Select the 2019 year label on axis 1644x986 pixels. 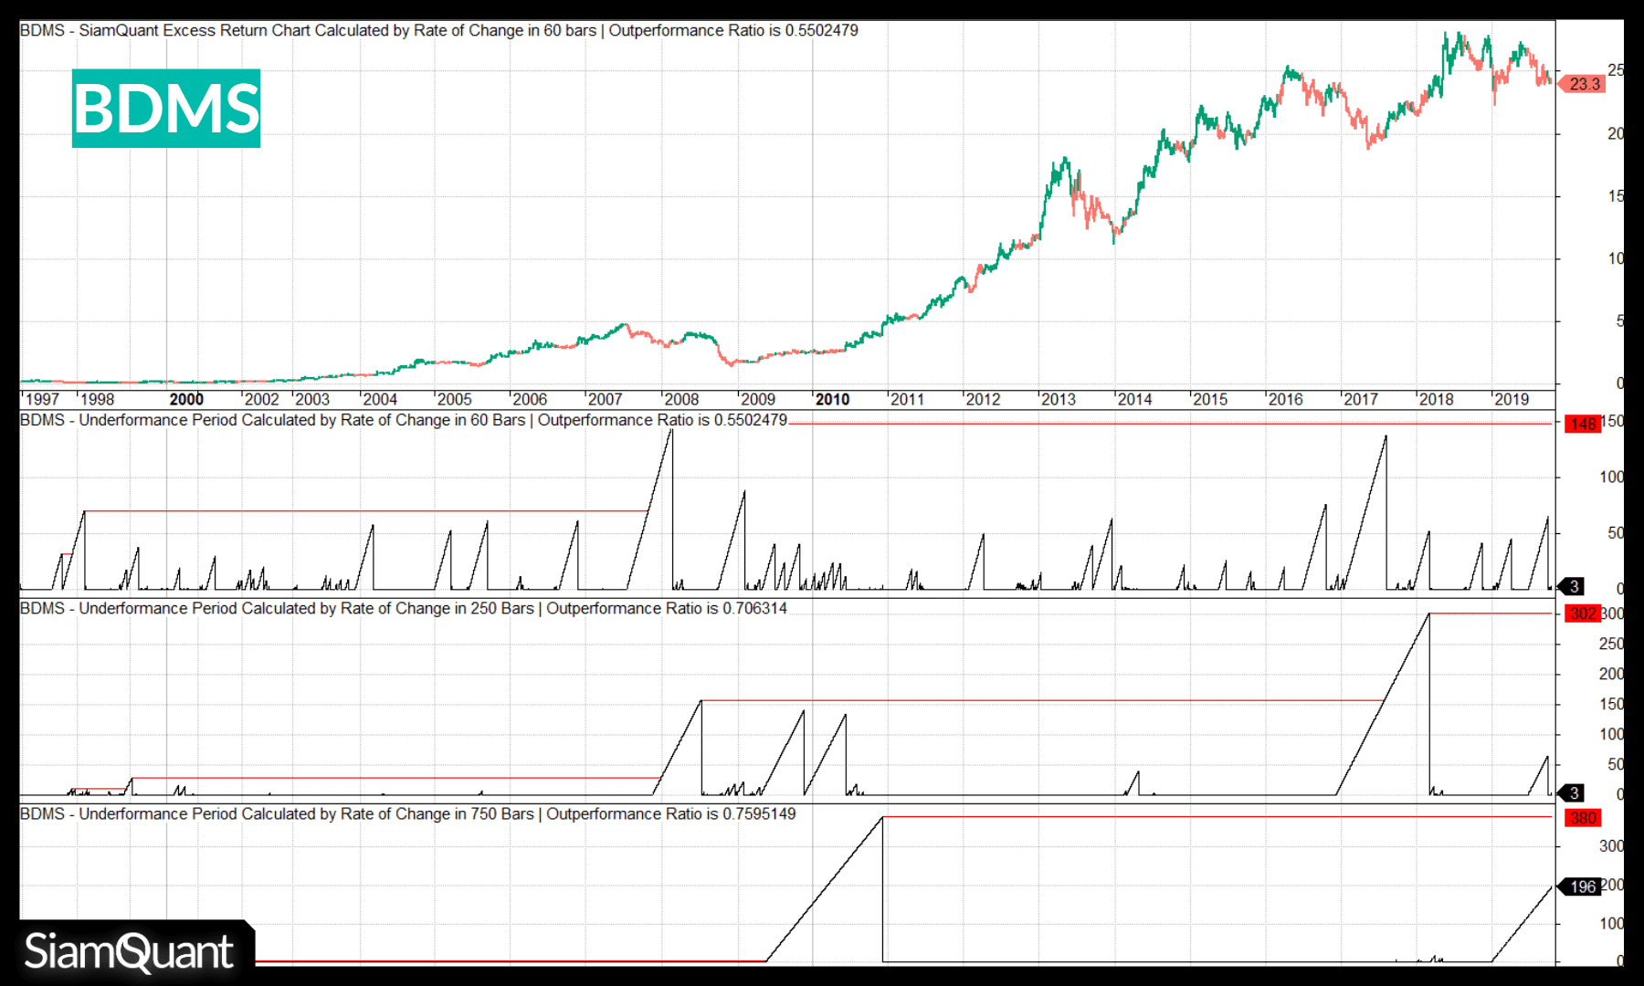pyautogui.click(x=1512, y=399)
